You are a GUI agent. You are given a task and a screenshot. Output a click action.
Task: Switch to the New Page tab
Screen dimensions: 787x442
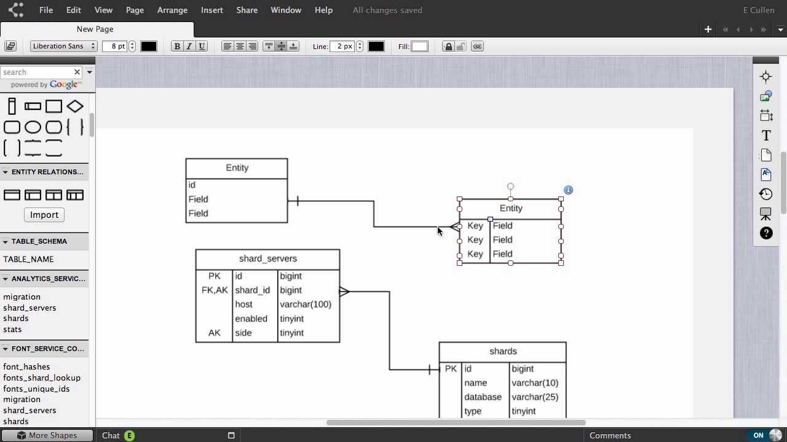click(95, 29)
